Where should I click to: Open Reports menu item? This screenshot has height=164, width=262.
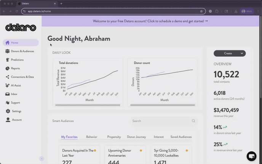21,68
